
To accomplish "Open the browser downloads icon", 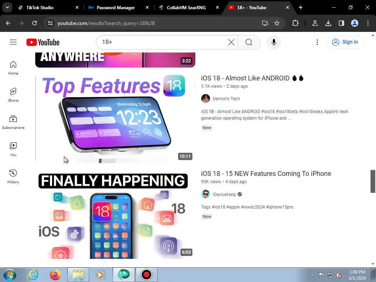I will pyautogui.click(x=328, y=23).
